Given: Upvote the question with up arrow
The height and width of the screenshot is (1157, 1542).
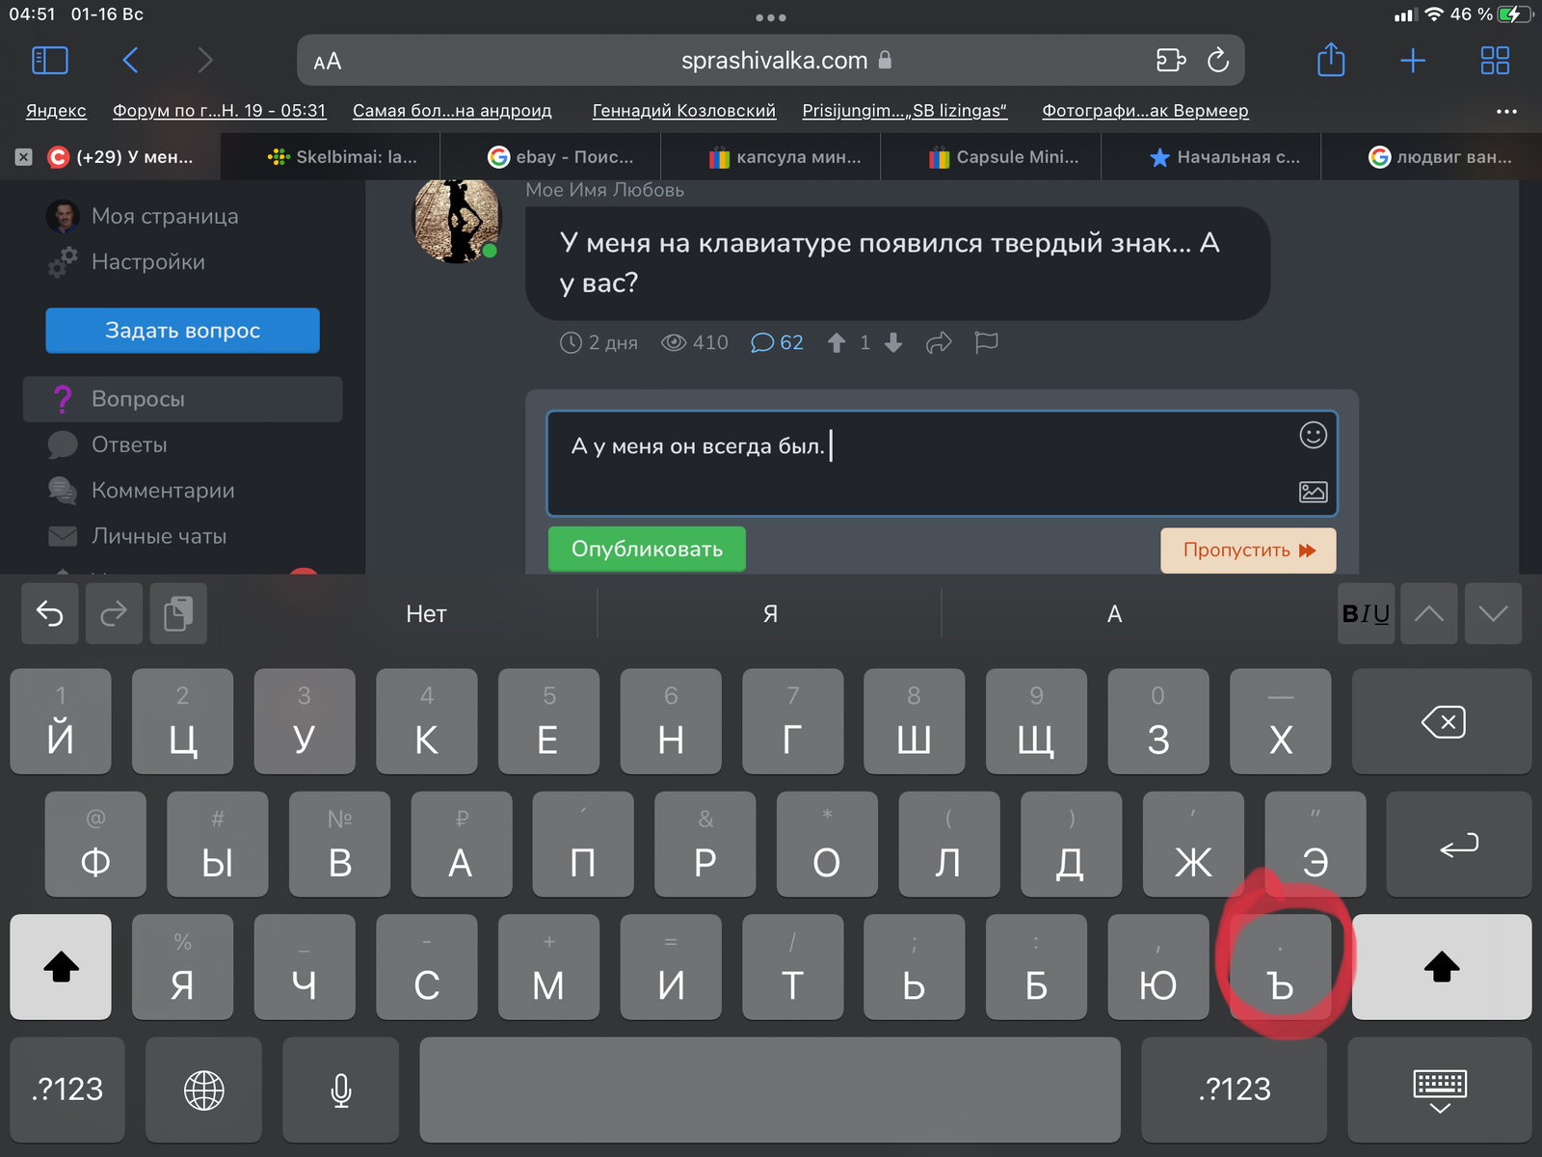Looking at the screenshot, I should click(837, 342).
